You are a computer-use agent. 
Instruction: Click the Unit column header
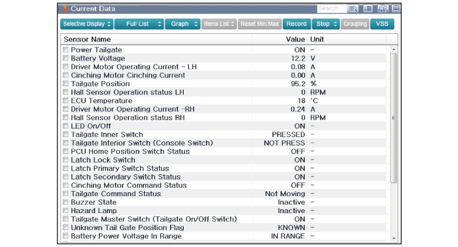[x=347, y=39]
